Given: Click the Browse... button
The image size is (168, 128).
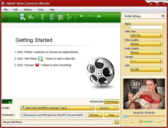Looking at the screenshot, I should [x=95, y=115].
